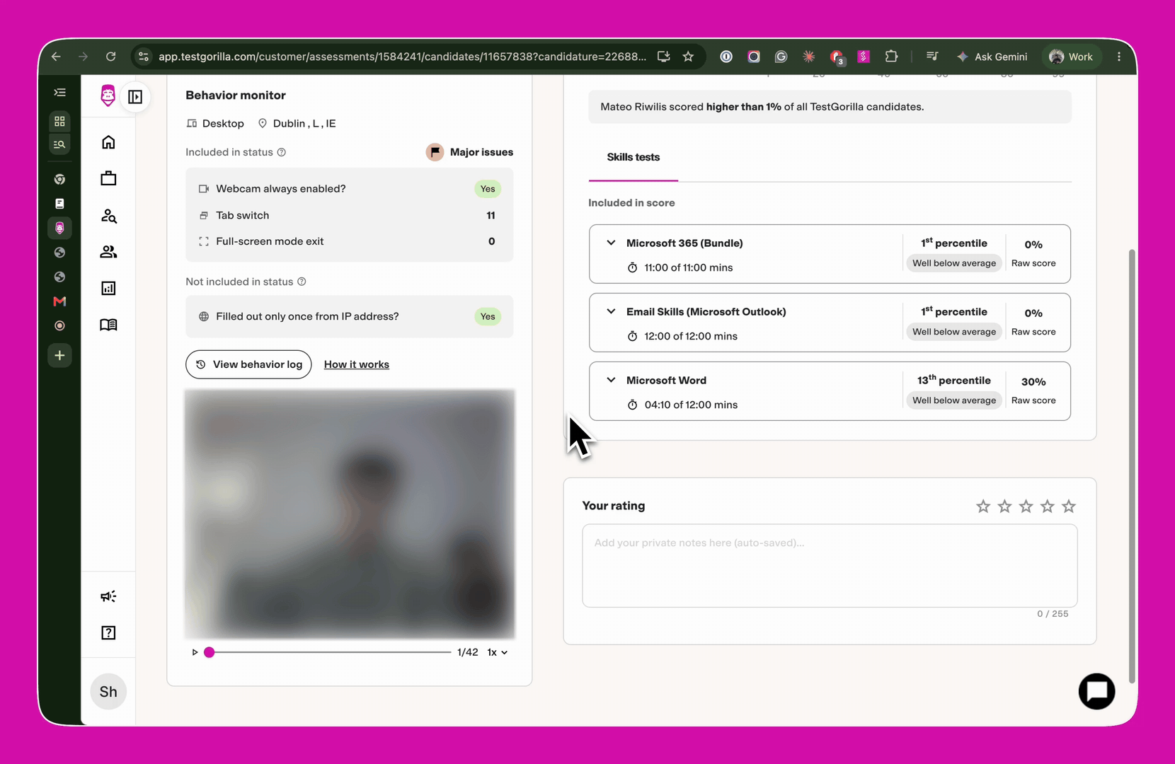Click the 'Webcam always enabled?' row text
This screenshot has width=1175, height=764.
click(281, 189)
